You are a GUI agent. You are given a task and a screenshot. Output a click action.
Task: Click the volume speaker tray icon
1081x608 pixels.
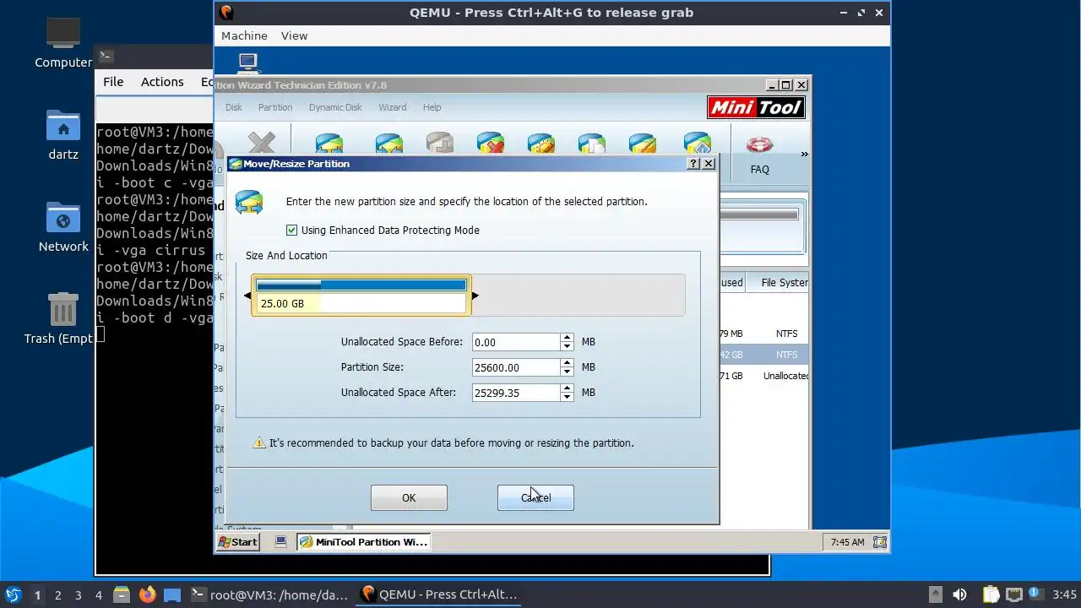(x=959, y=594)
